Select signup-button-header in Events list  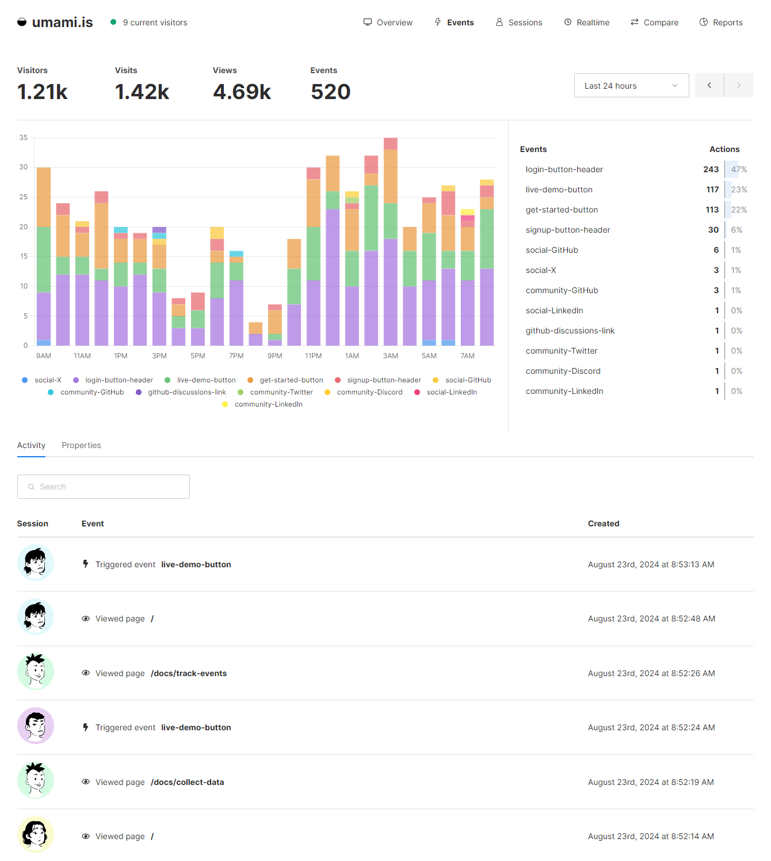[x=567, y=230]
